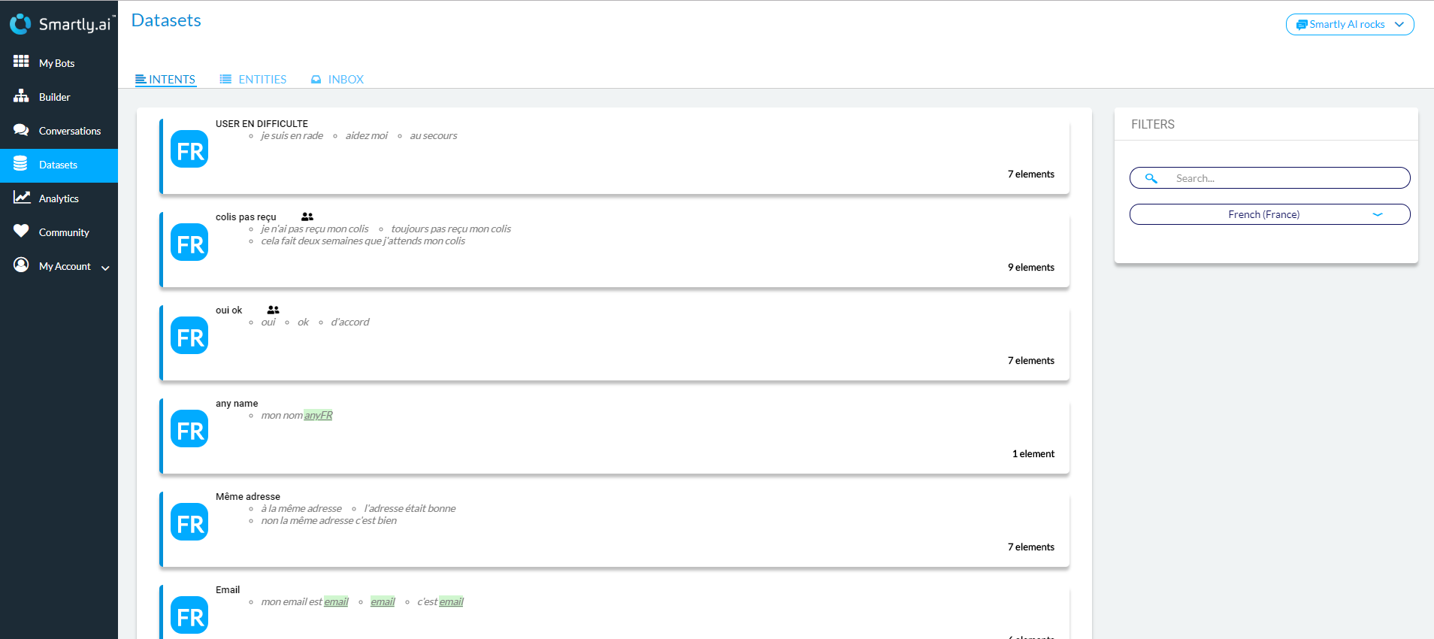
Task: Click the Search input field in Filters
Action: 1269,178
